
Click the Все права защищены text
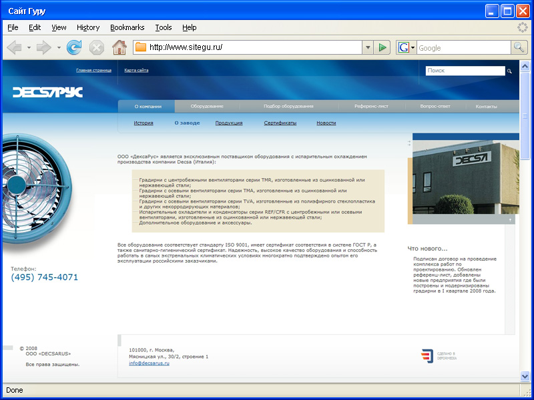(53, 364)
